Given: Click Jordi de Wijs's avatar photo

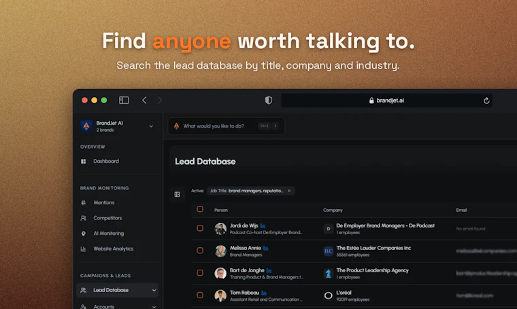Looking at the screenshot, I should click(x=220, y=229).
